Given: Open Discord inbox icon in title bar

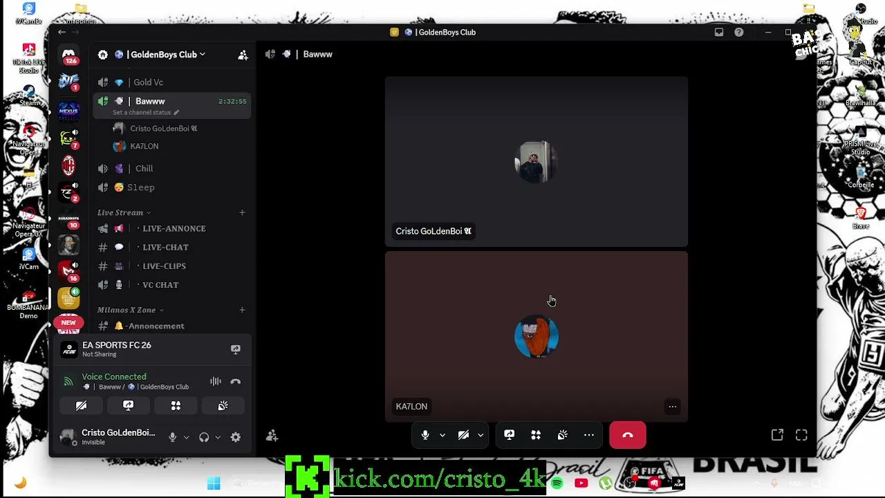Looking at the screenshot, I should (x=719, y=32).
